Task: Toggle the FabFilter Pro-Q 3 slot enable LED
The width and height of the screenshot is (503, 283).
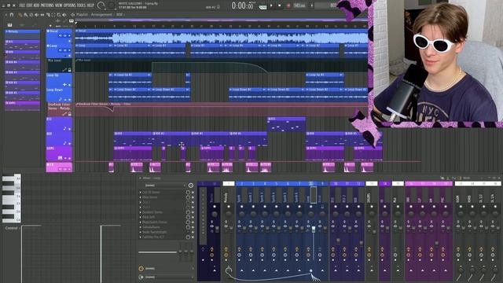Action: click(193, 237)
